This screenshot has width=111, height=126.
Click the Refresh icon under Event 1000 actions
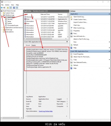click(x=72, y=65)
